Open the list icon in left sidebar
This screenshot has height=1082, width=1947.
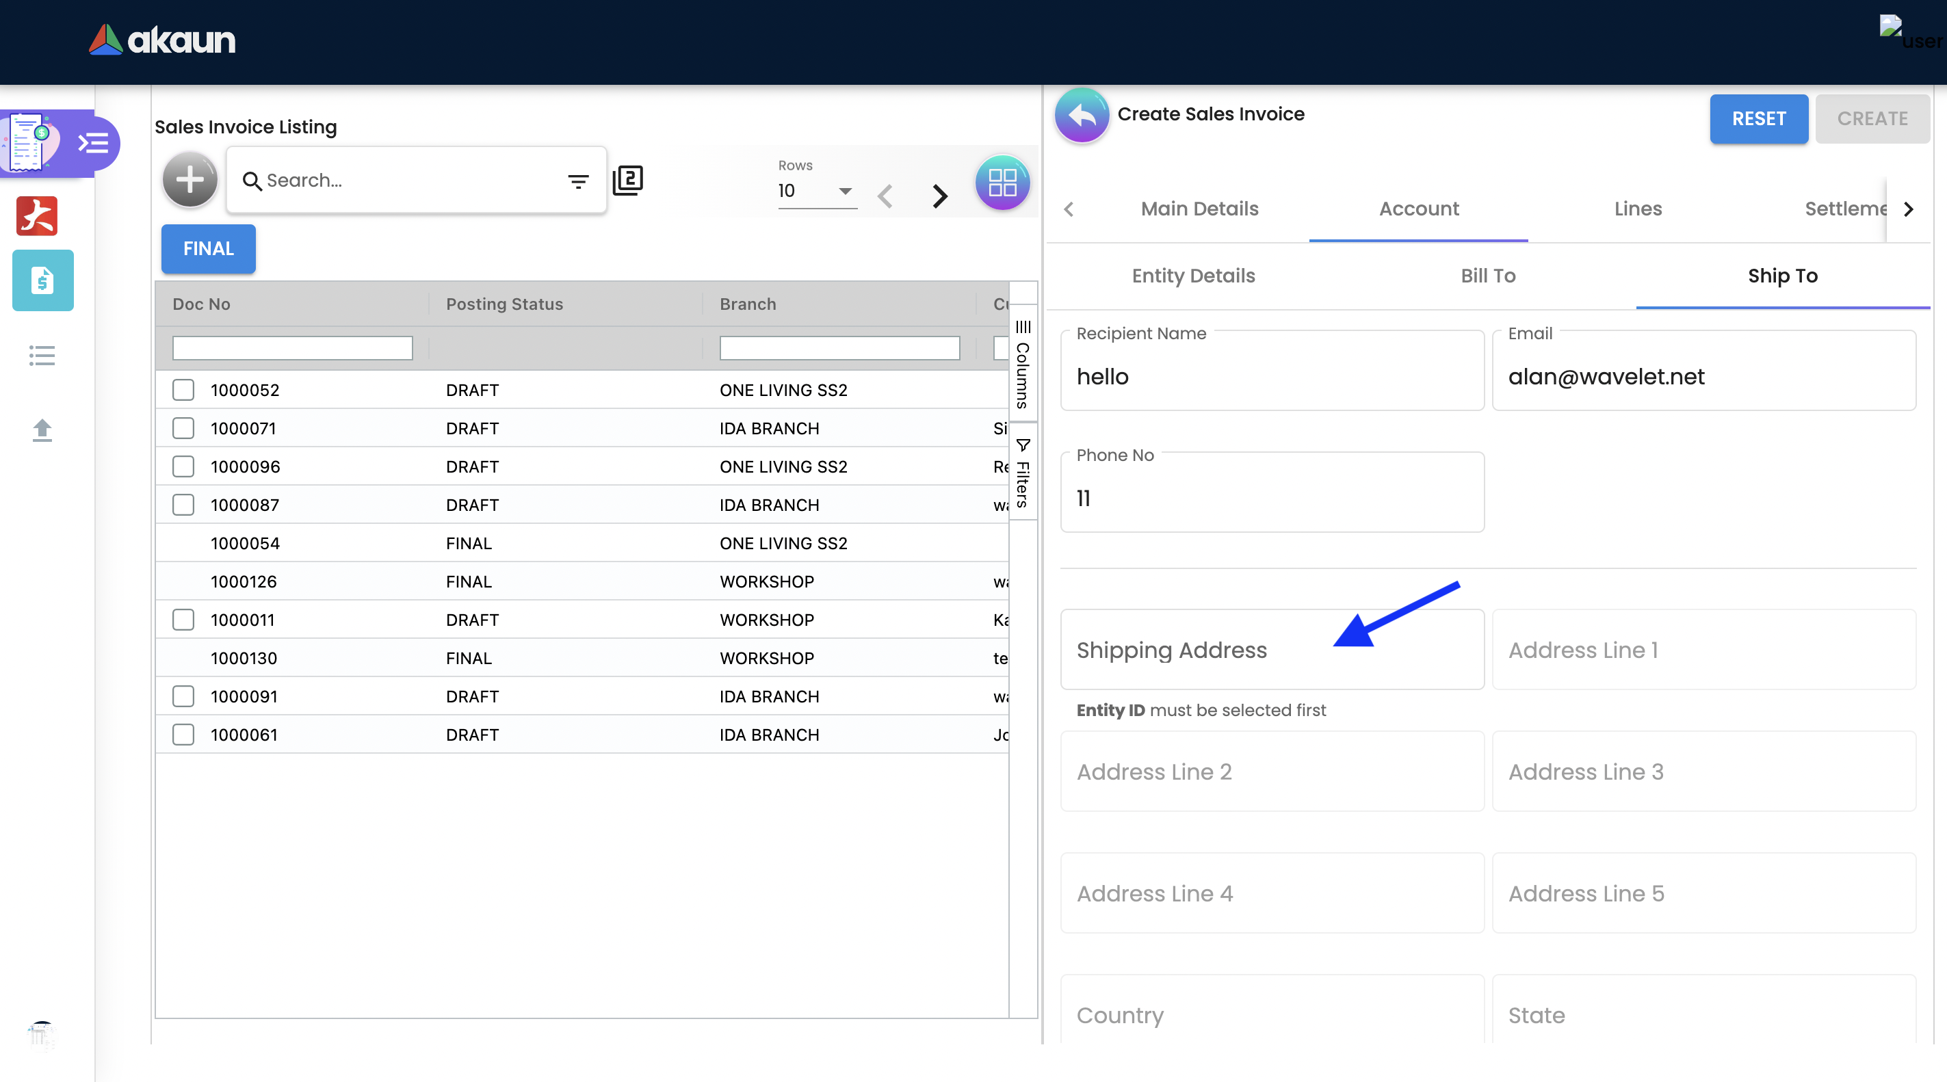(42, 355)
